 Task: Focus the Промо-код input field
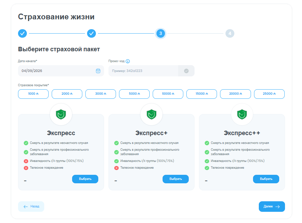pyautogui.click(x=143, y=71)
